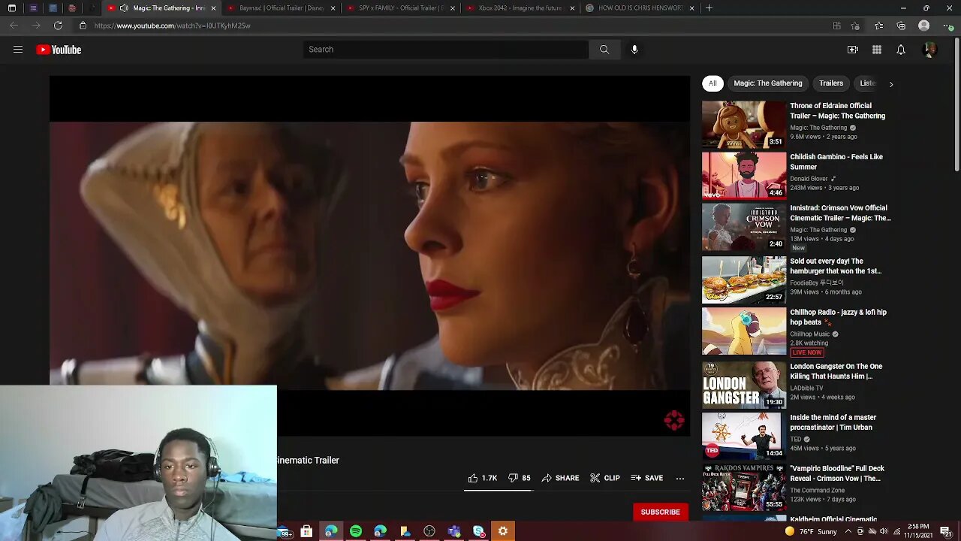Open Innistrad: Crimson Vow cinematic trailer thumbnail
Viewport: 961px width, 541px height.
744,226
